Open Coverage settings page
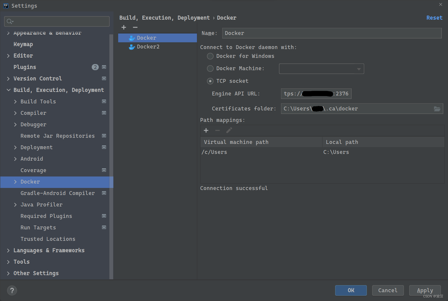The width and height of the screenshot is (448, 301). click(33, 170)
